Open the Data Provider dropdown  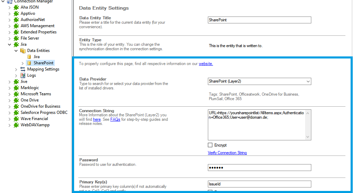[307, 82]
